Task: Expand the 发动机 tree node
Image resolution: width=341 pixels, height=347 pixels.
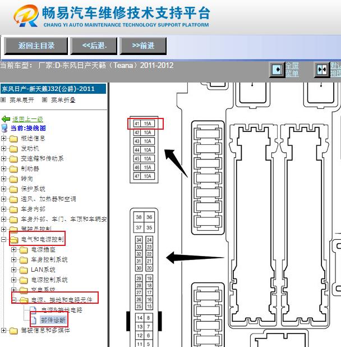Action: [3, 148]
